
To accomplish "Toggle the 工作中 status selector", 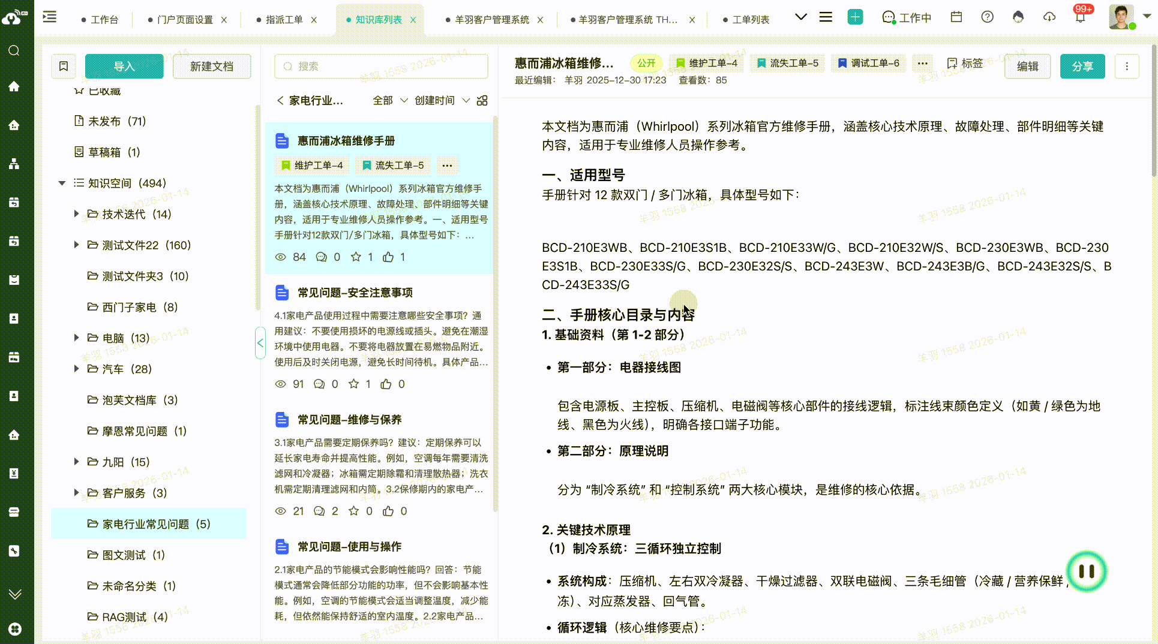I will (x=907, y=18).
